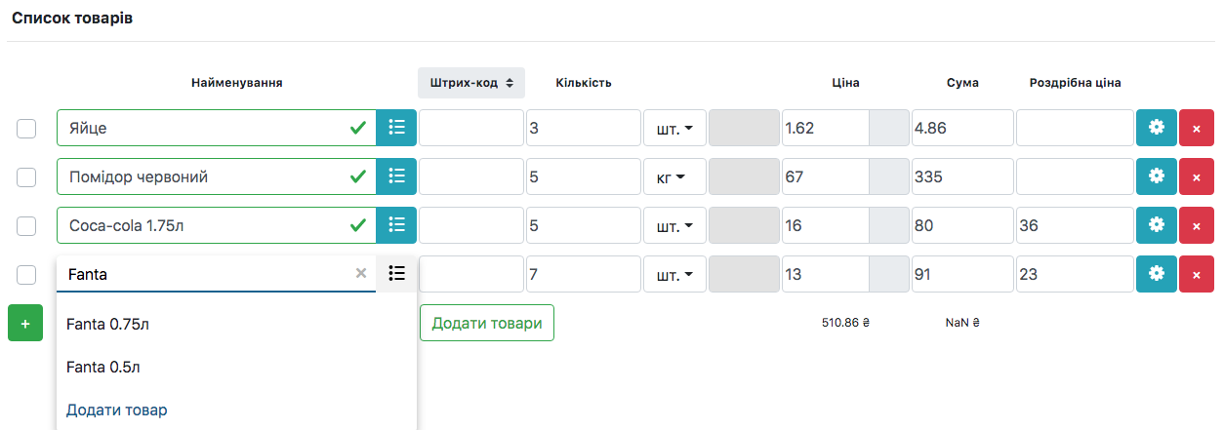
Task: Click the quantity field showing 7
Action: click(x=583, y=274)
